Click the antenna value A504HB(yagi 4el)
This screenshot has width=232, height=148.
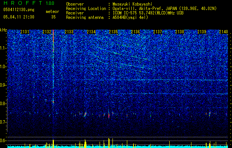(130, 17)
